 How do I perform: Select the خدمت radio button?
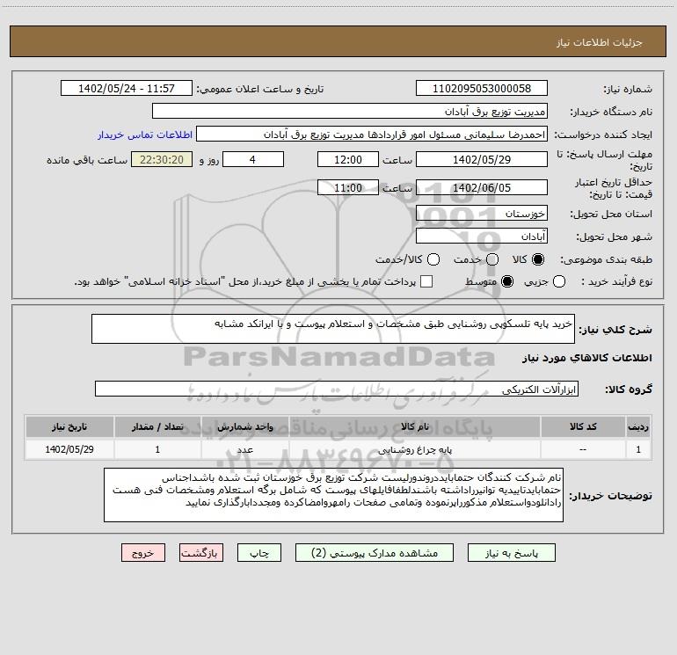point(492,259)
